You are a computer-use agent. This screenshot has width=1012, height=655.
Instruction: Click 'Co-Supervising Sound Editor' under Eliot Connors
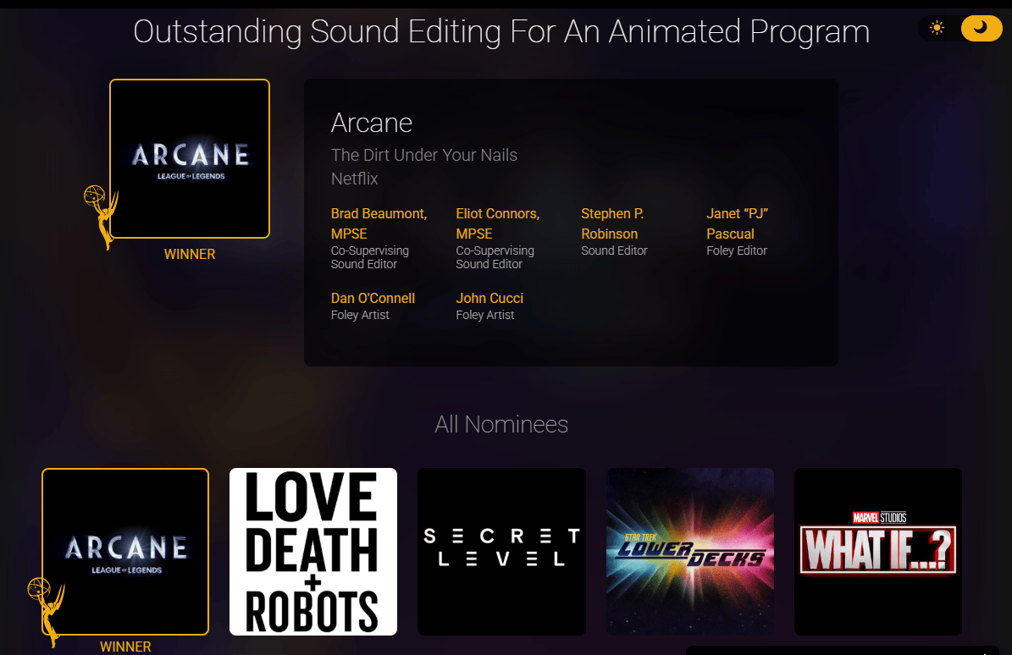pos(495,257)
